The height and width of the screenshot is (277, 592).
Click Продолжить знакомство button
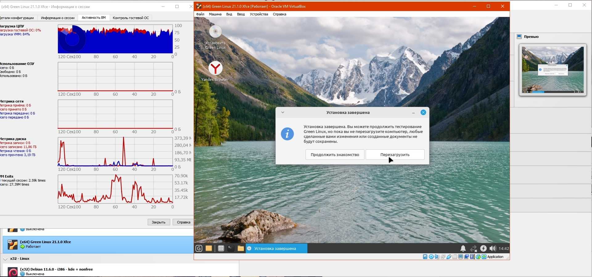[x=335, y=155]
